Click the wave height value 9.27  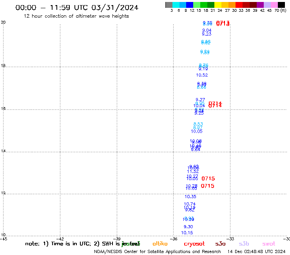click(200, 100)
